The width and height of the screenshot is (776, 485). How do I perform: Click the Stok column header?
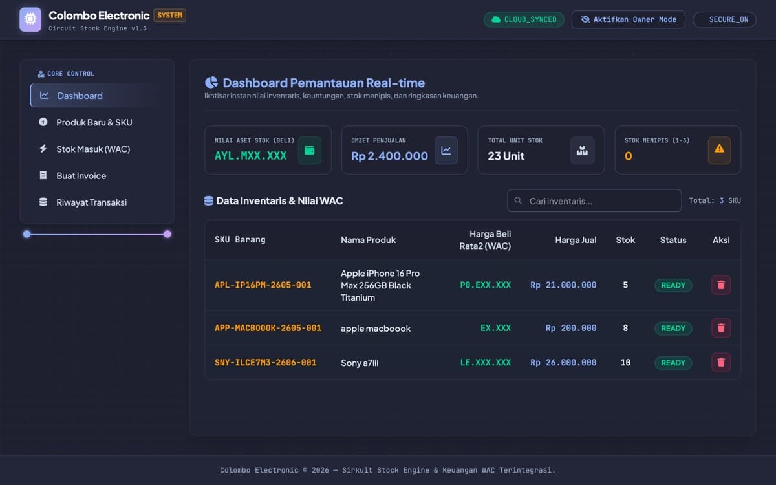tap(625, 240)
